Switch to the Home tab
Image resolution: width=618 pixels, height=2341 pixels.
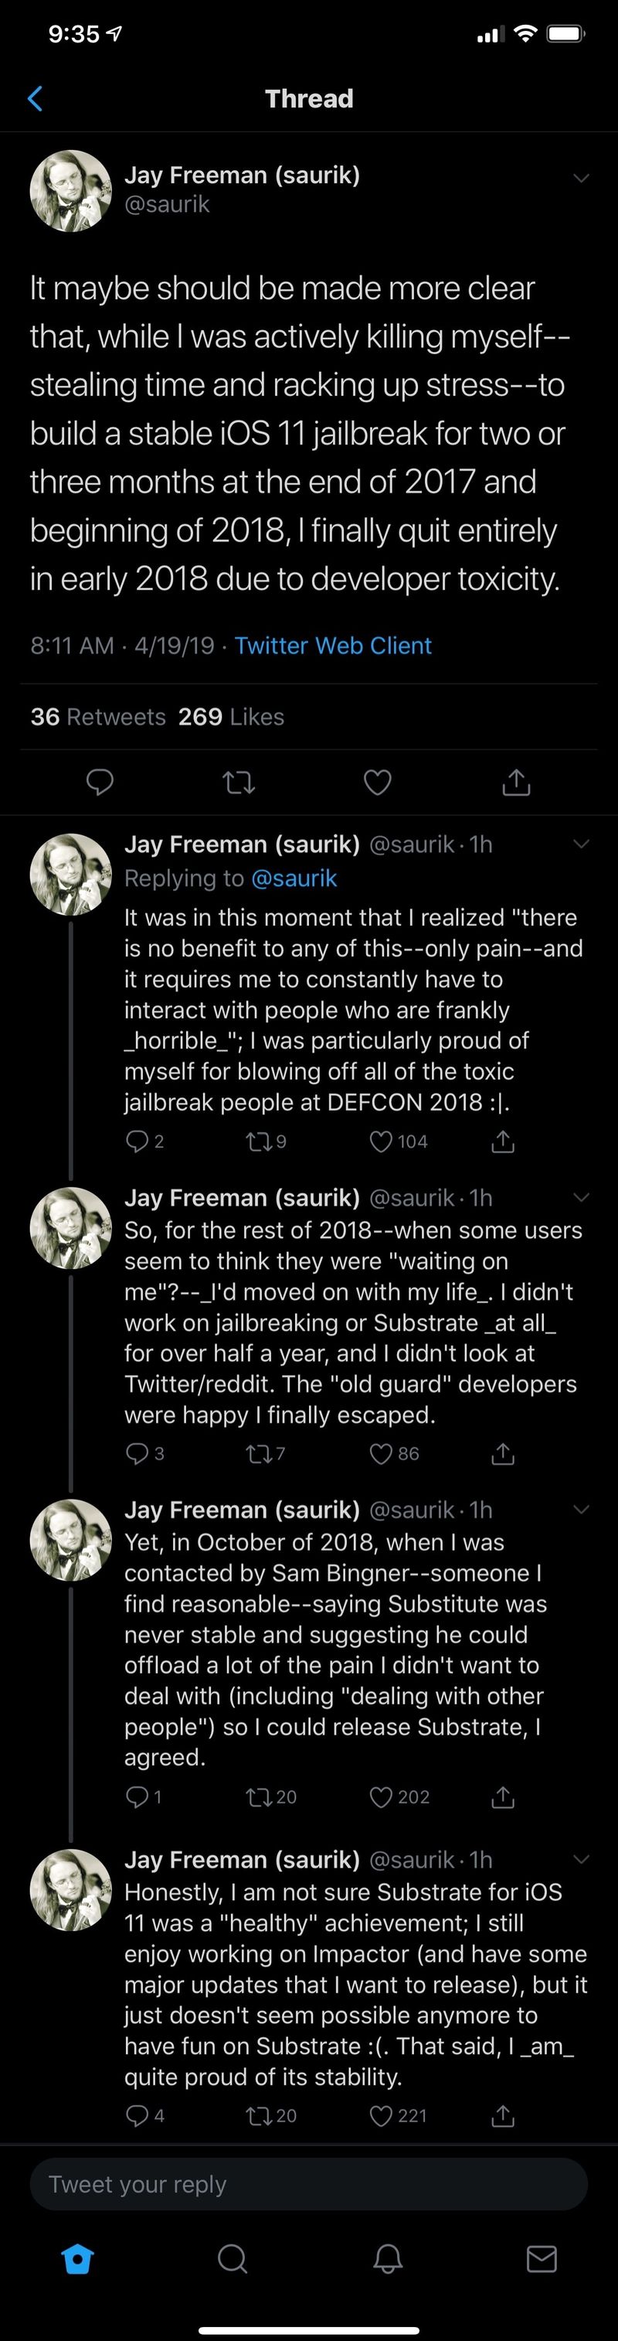[x=77, y=2258]
